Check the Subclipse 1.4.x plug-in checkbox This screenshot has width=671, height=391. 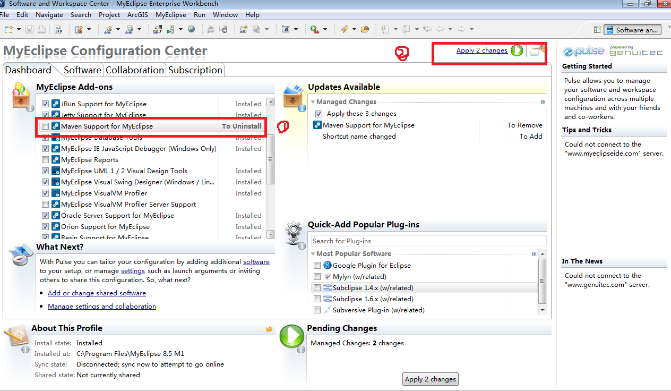pos(317,288)
